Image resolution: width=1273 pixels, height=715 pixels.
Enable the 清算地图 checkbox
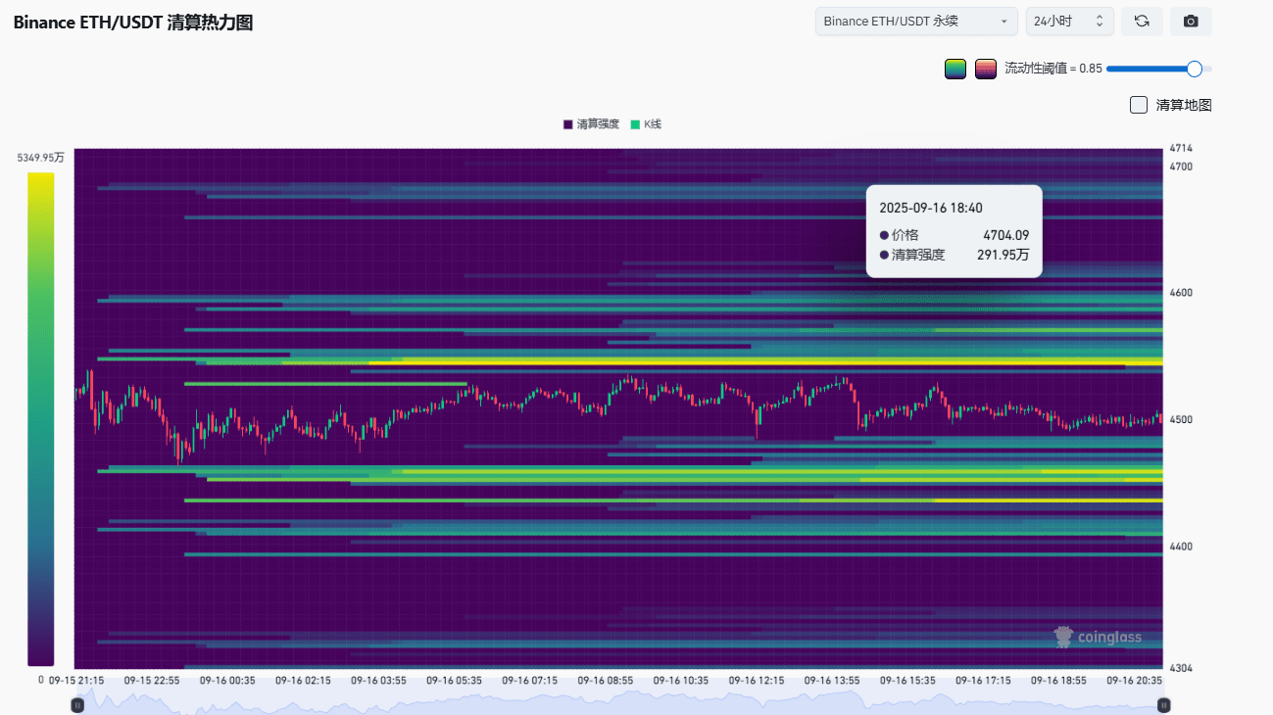1139,105
